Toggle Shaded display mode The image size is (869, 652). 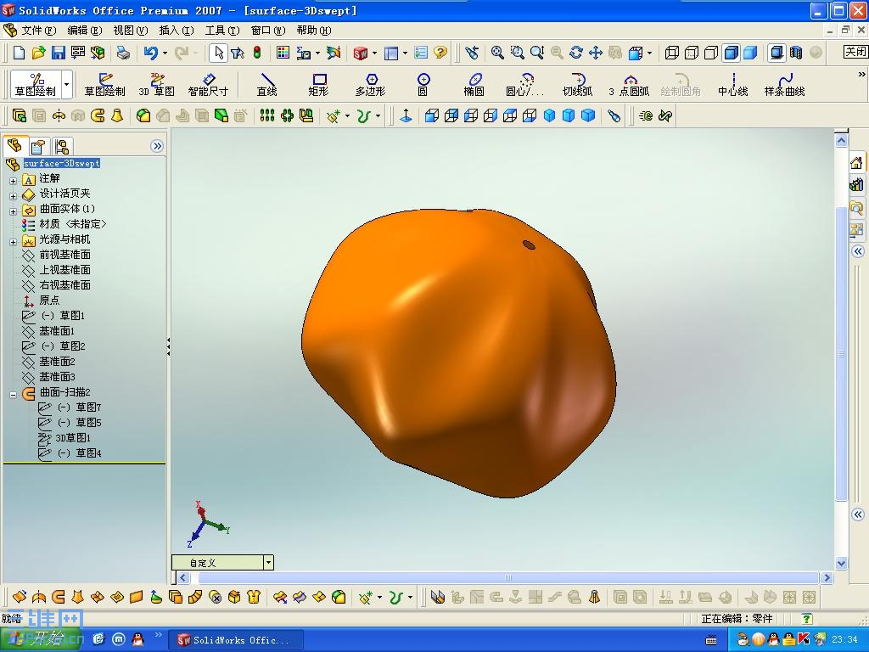click(x=750, y=53)
